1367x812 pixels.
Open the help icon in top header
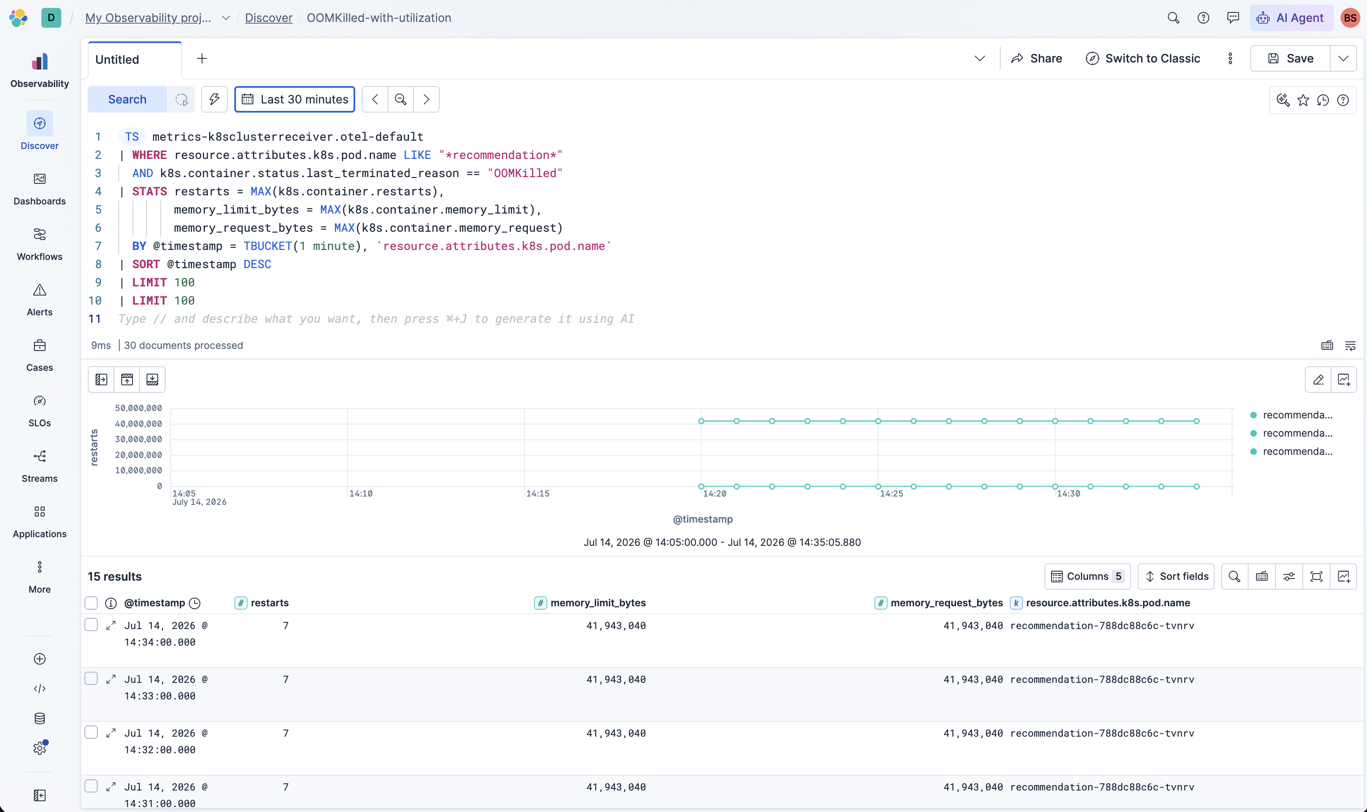pos(1203,17)
